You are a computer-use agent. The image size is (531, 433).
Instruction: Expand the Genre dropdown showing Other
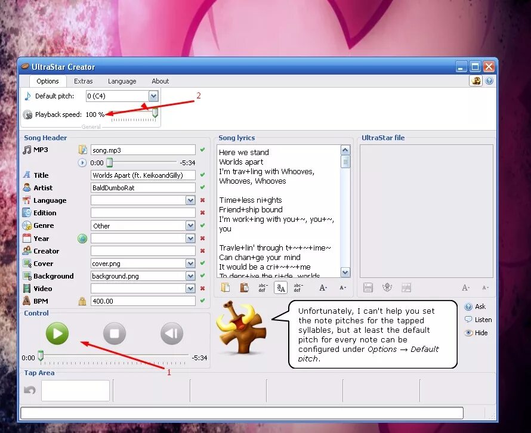click(x=190, y=226)
